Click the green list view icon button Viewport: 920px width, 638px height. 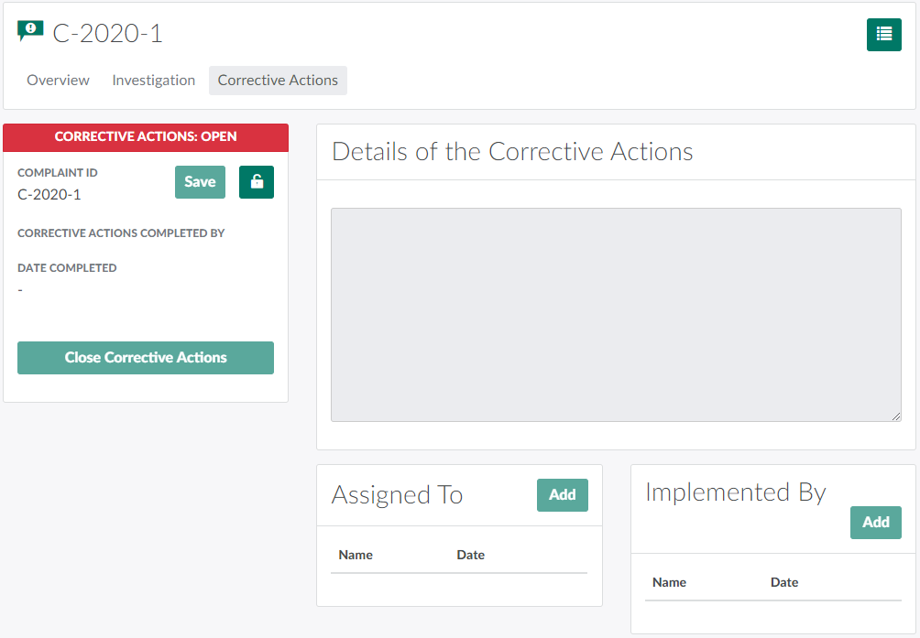point(883,35)
